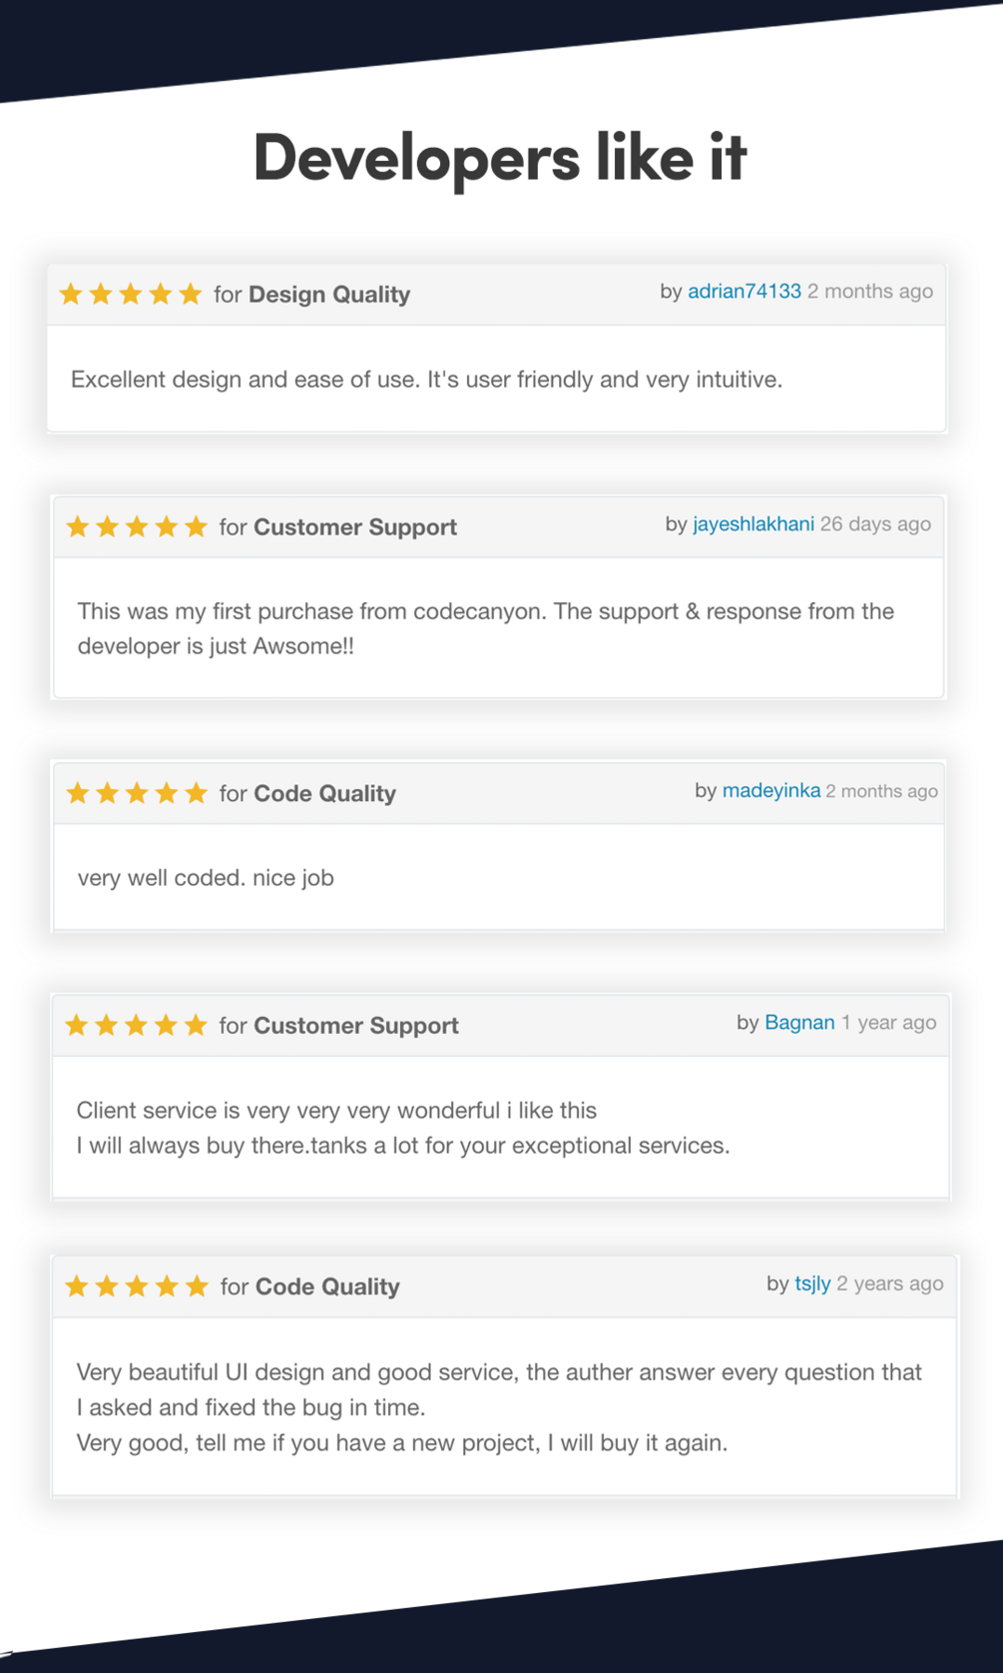The image size is (1003, 1673).
Task: Click the 'Excellent design and ease' review text
Action: [x=426, y=380]
